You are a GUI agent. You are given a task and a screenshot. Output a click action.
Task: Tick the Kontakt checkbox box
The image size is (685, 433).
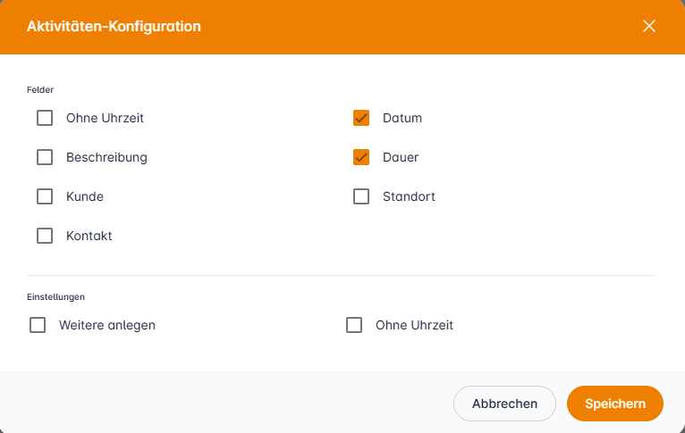coord(45,236)
